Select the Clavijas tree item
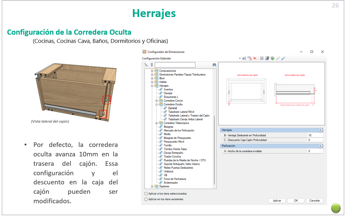Screen dimensions: 346x216 pos(168,93)
